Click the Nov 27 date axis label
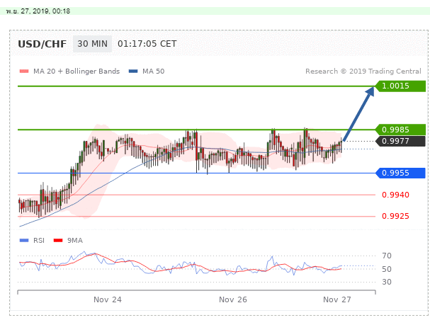Viewport: 430px width, 320px height. click(337, 299)
